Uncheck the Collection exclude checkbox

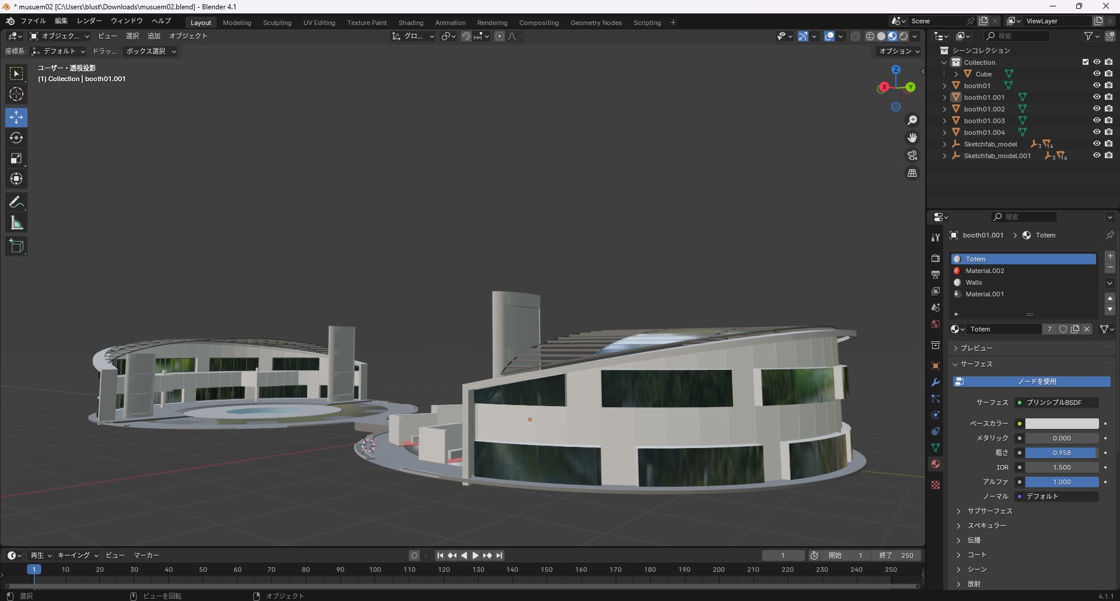tap(1085, 62)
